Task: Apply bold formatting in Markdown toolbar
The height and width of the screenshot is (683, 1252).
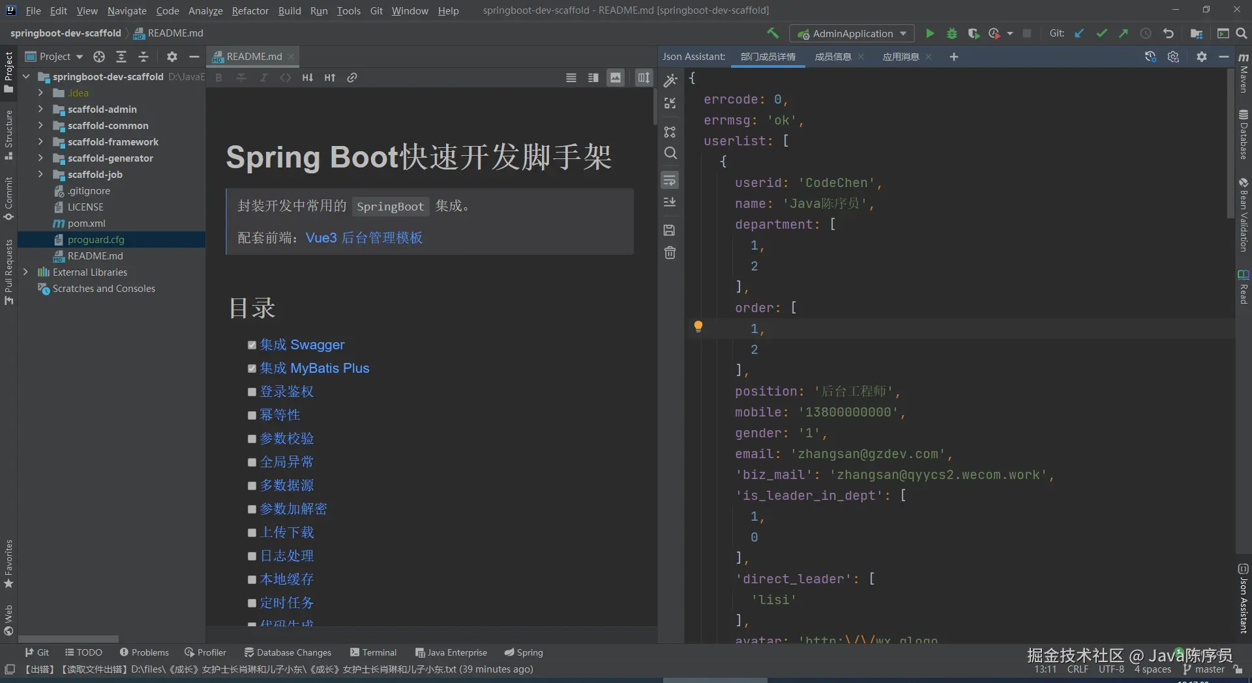Action: click(219, 78)
